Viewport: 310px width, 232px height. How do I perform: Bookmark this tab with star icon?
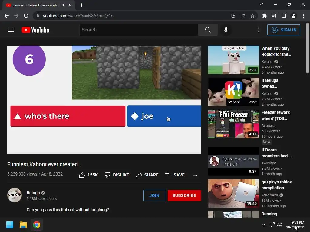click(x=252, y=16)
